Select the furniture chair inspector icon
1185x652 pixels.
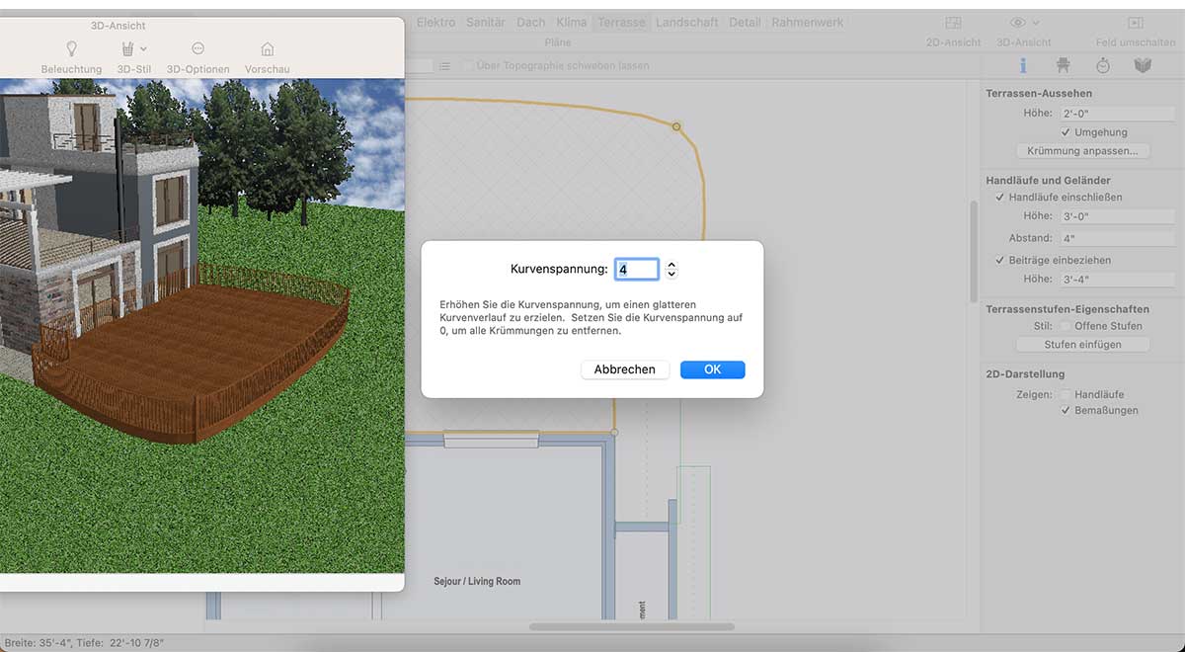coord(1063,65)
